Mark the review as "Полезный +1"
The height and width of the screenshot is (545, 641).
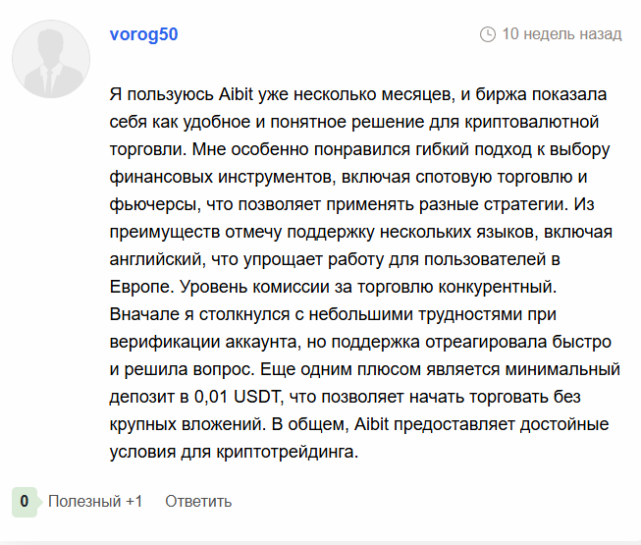point(95,501)
